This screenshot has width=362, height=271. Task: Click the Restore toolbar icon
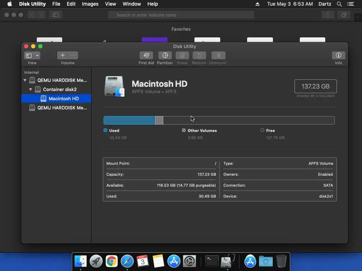(199, 55)
